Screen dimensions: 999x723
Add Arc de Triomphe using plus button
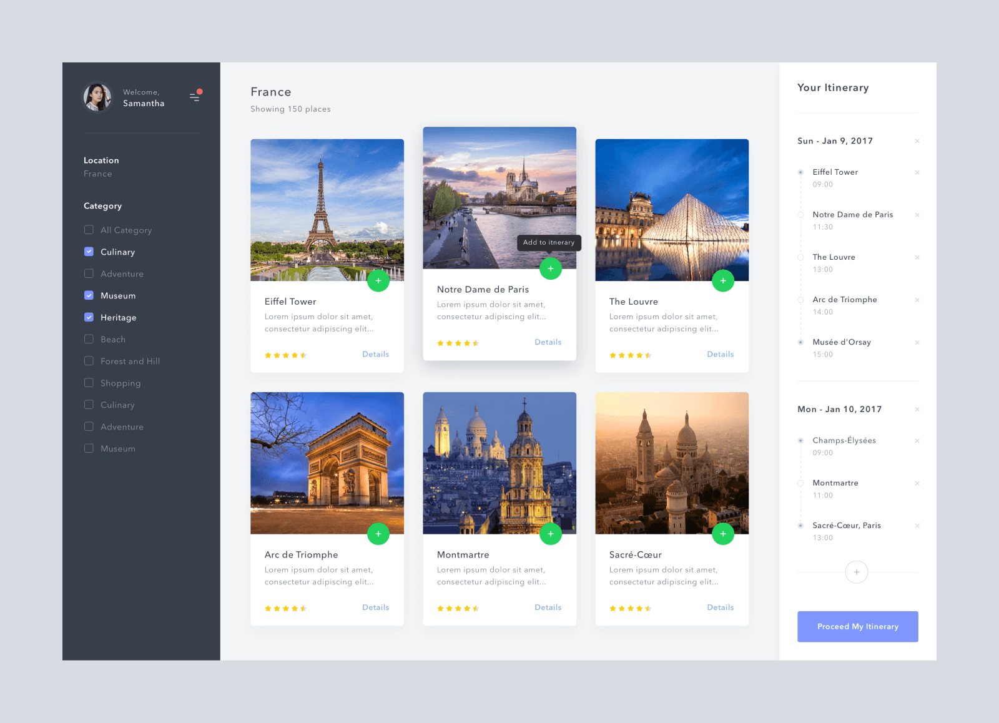pyautogui.click(x=378, y=534)
